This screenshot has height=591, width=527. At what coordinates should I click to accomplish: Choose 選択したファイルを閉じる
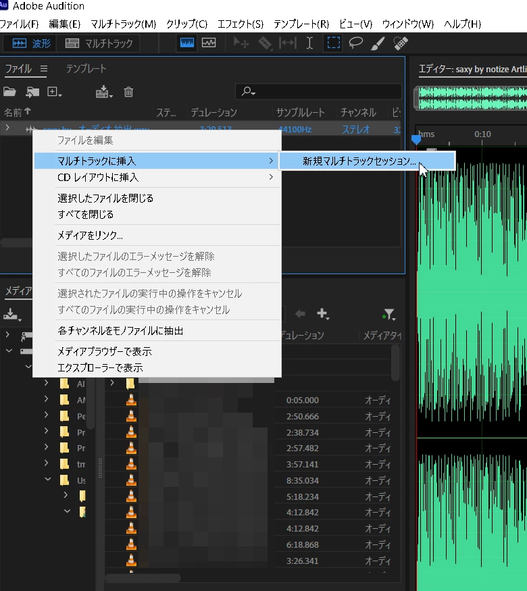point(157,199)
